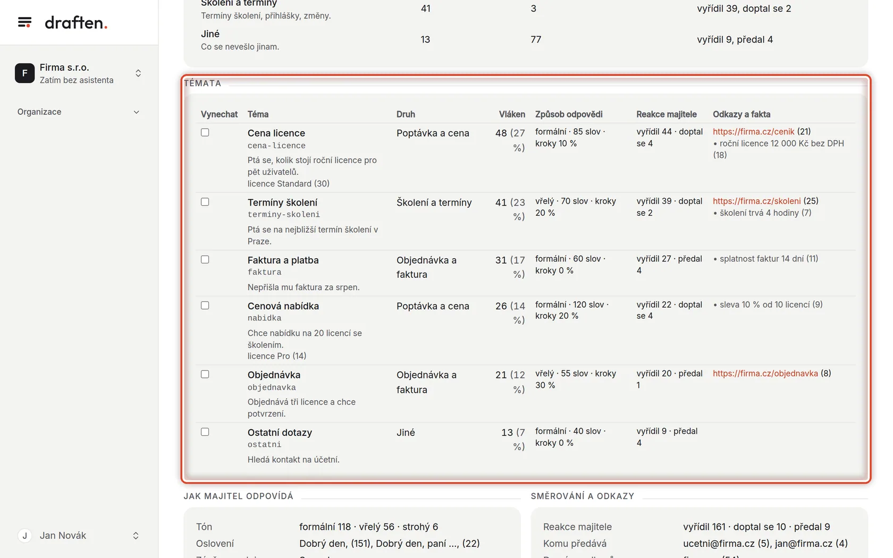Open the firma.cz/objednavka link

coord(765,374)
